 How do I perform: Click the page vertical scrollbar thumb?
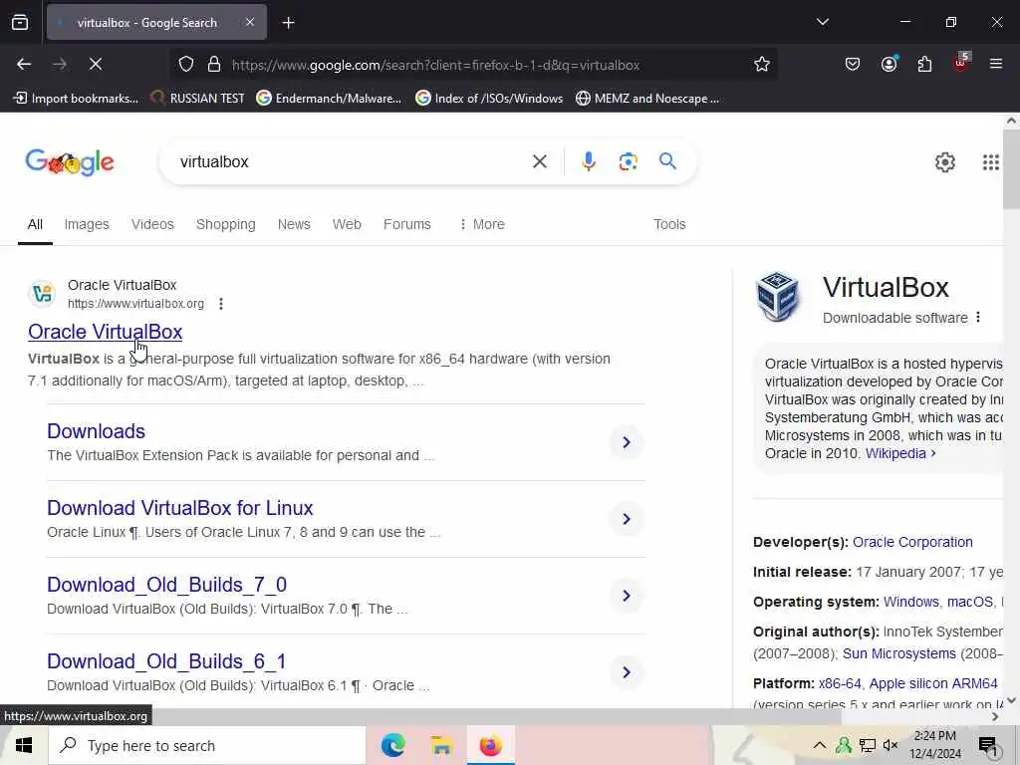1011,169
